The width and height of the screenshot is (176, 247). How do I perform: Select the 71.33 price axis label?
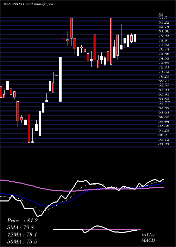tap(164, 72)
